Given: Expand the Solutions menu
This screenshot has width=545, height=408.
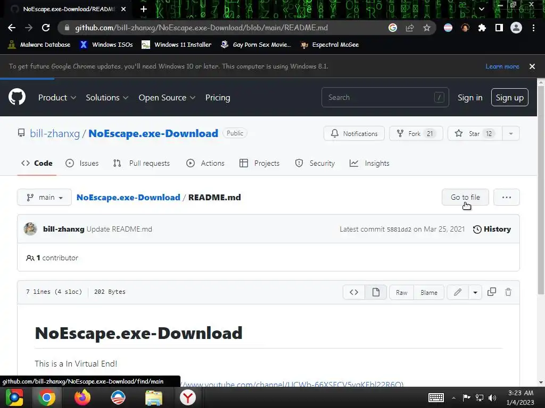Looking at the screenshot, I should (107, 98).
